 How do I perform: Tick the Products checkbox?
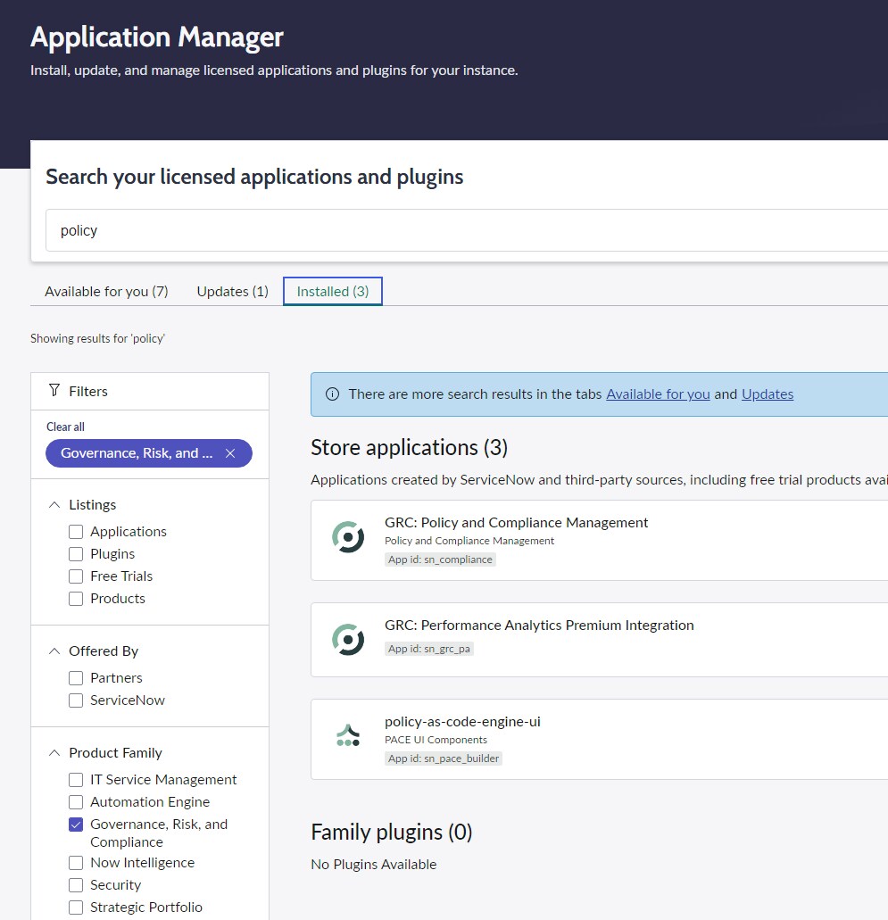pyautogui.click(x=76, y=599)
